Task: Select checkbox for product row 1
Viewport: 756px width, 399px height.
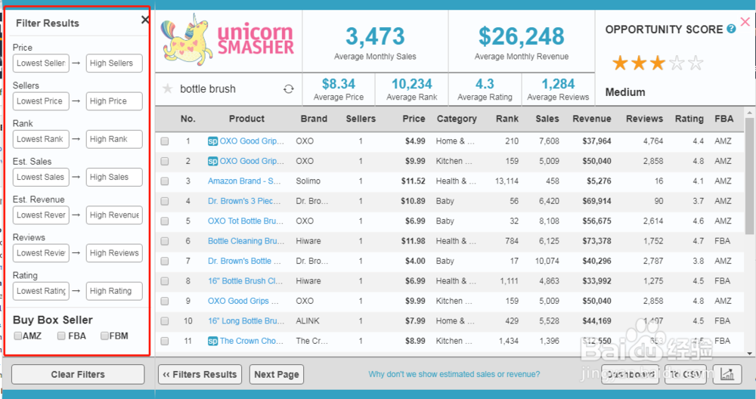Action: click(x=165, y=141)
